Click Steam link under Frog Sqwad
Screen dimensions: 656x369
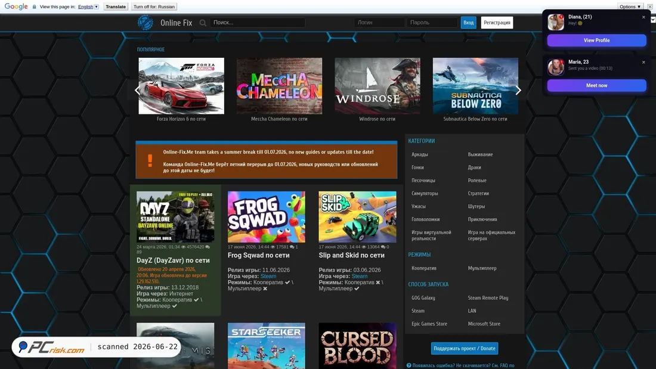(x=268, y=276)
